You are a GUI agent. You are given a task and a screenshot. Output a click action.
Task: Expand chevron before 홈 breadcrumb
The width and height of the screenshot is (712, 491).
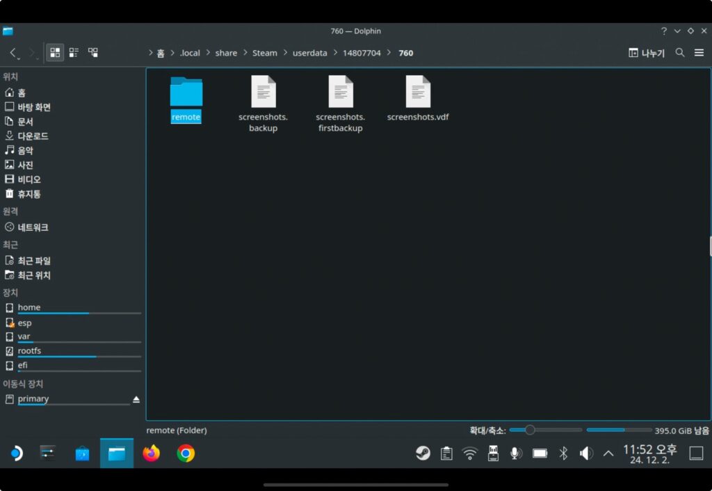click(150, 53)
